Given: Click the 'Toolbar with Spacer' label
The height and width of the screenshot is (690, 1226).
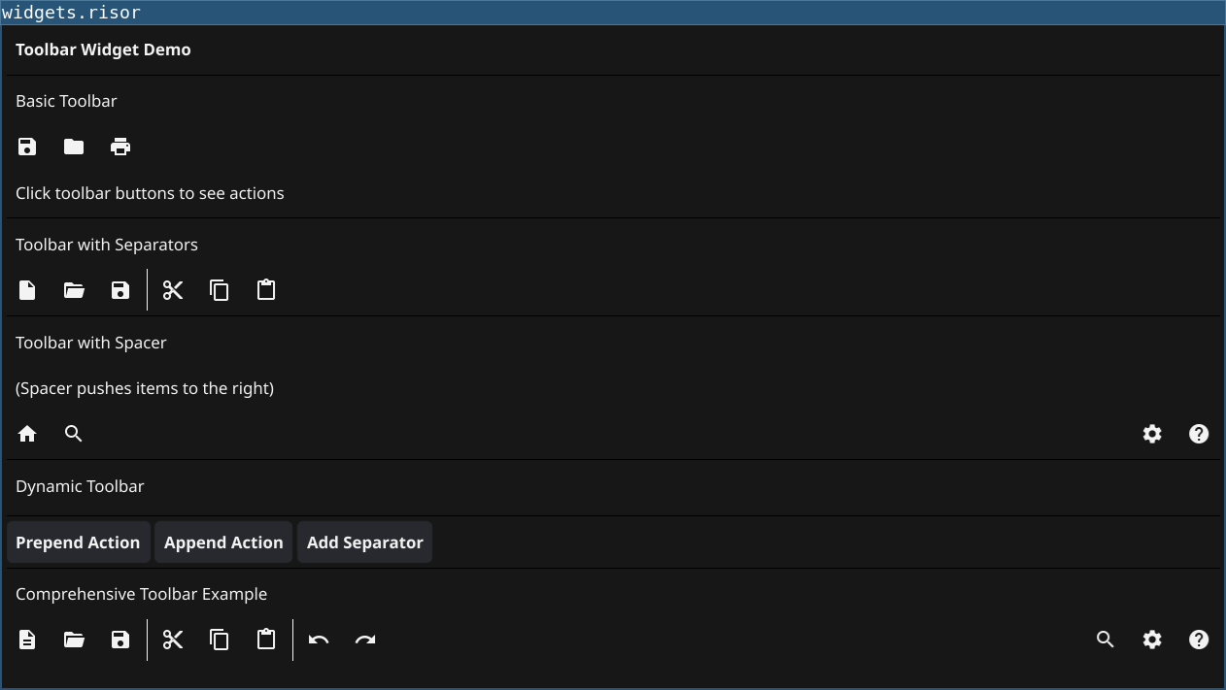Looking at the screenshot, I should (x=91, y=343).
